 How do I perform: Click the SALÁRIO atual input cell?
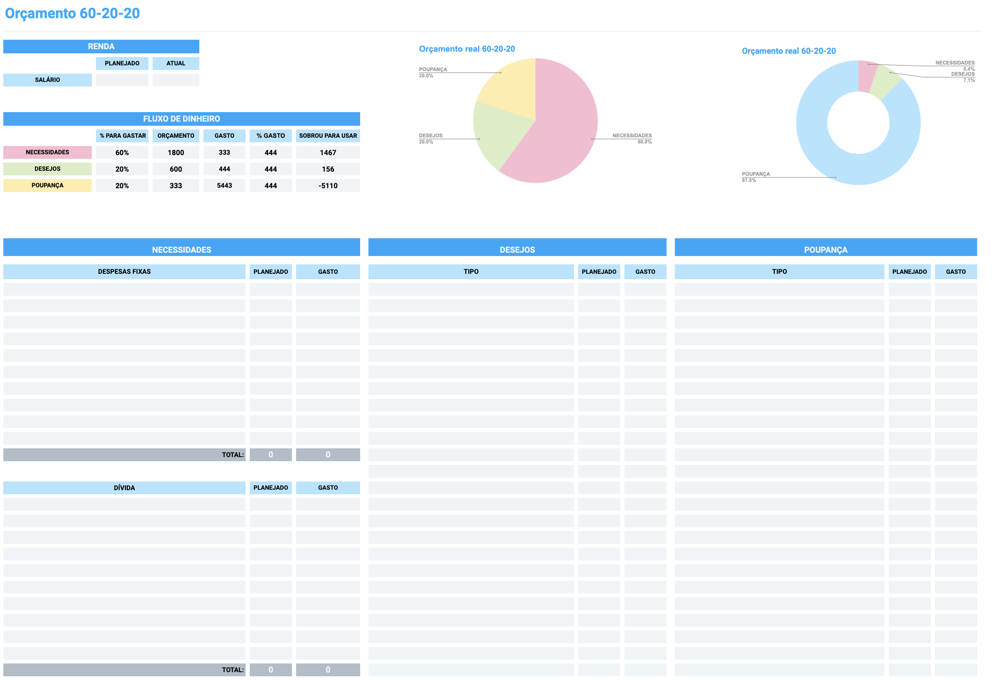(x=177, y=80)
